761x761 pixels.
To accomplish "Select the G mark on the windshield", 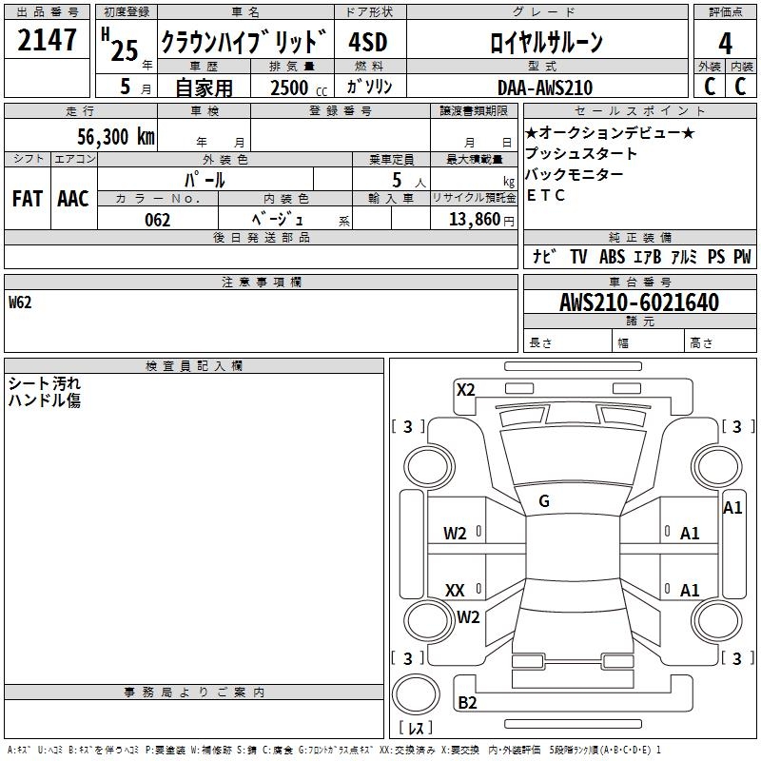I will coord(544,501).
